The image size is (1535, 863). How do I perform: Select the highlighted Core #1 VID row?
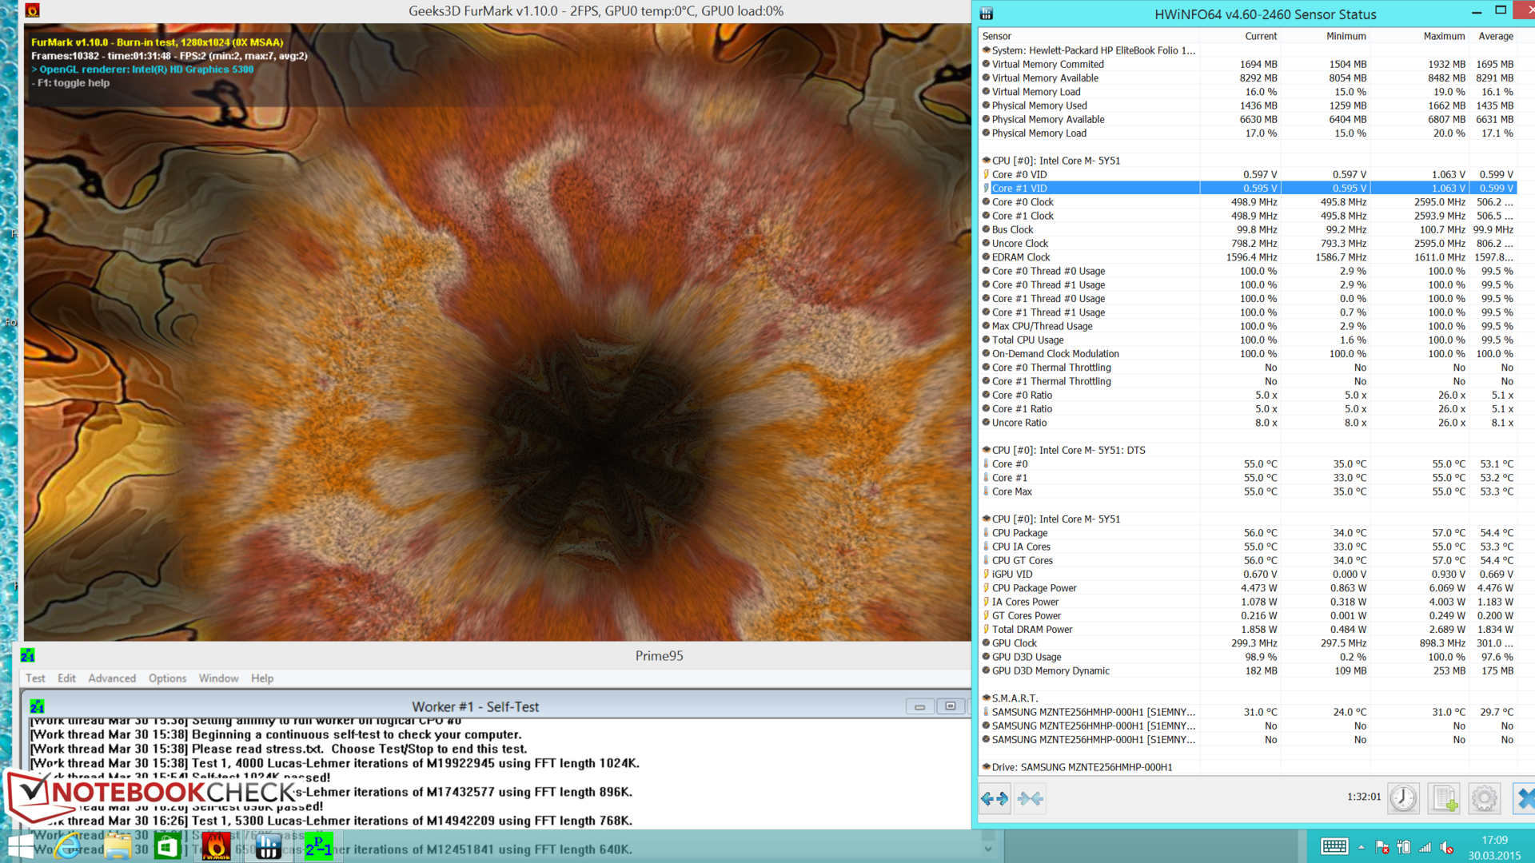point(1248,188)
